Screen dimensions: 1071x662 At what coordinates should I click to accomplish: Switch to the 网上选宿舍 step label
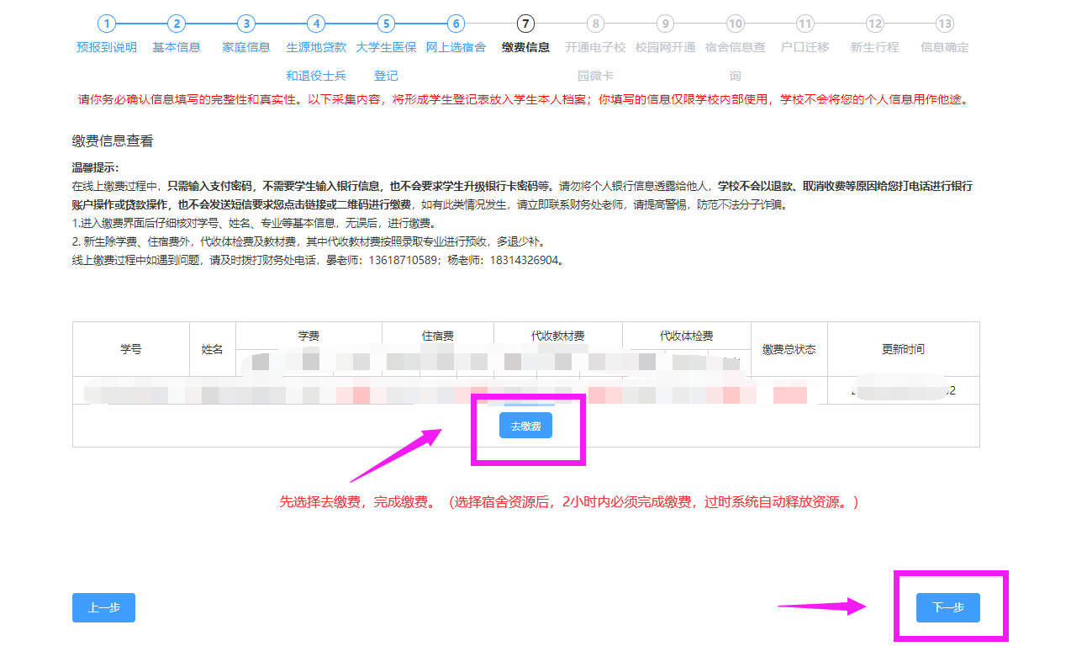456,48
